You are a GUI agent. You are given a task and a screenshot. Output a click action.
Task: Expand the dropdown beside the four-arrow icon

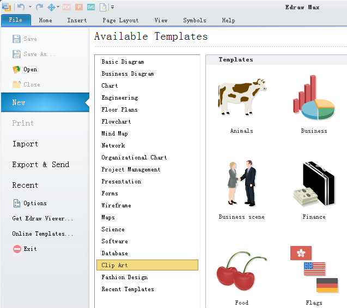coord(58,7)
